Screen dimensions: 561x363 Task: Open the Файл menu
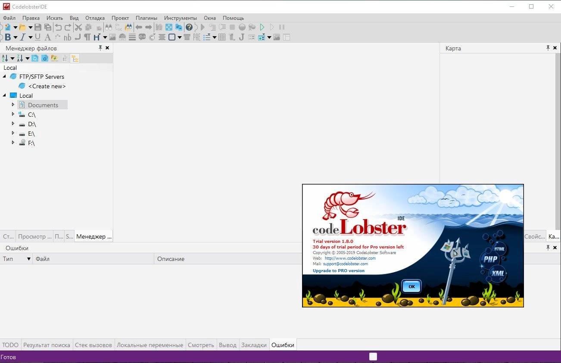(9, 18)
